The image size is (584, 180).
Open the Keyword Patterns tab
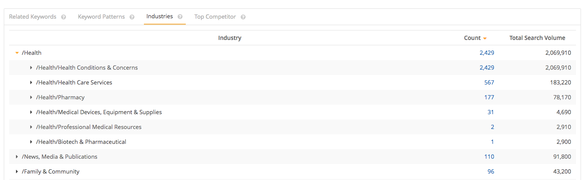pos(101,17)
